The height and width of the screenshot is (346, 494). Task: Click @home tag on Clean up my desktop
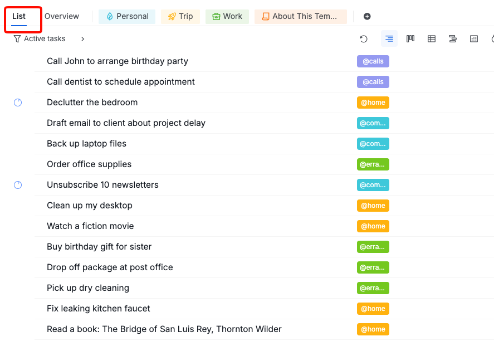tap(373, 206)
